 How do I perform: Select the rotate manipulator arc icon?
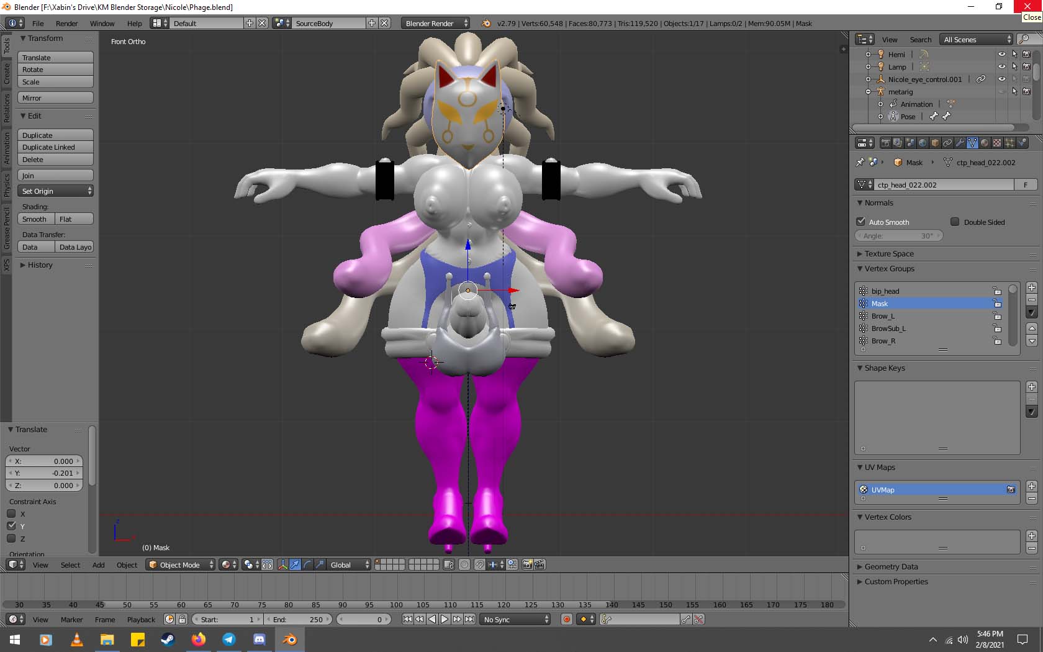tap(307, 564)
